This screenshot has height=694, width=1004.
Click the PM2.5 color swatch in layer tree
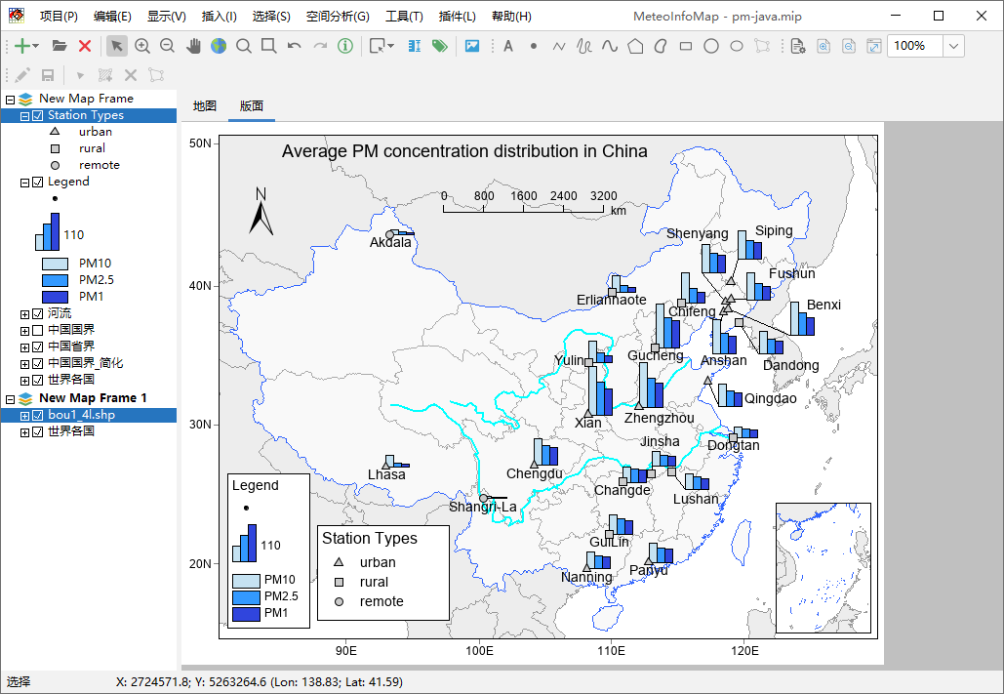(55, 280)
